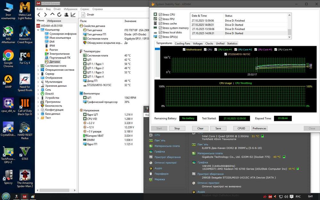320x200 pixels.
Task: Toggle Stress system memory checkbox
Action: pos(160,28)
